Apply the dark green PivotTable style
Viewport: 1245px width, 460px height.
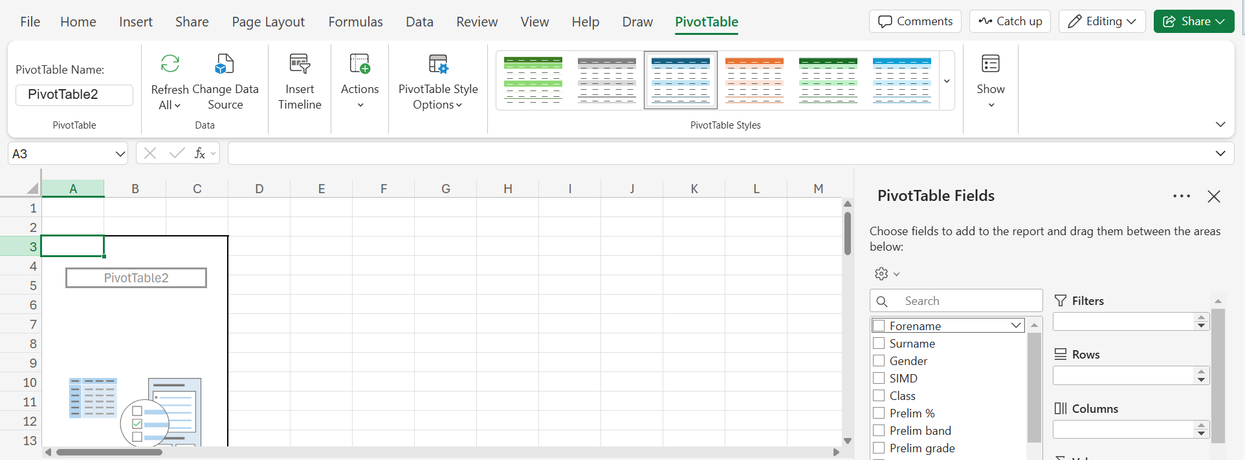tap(828, 80)
